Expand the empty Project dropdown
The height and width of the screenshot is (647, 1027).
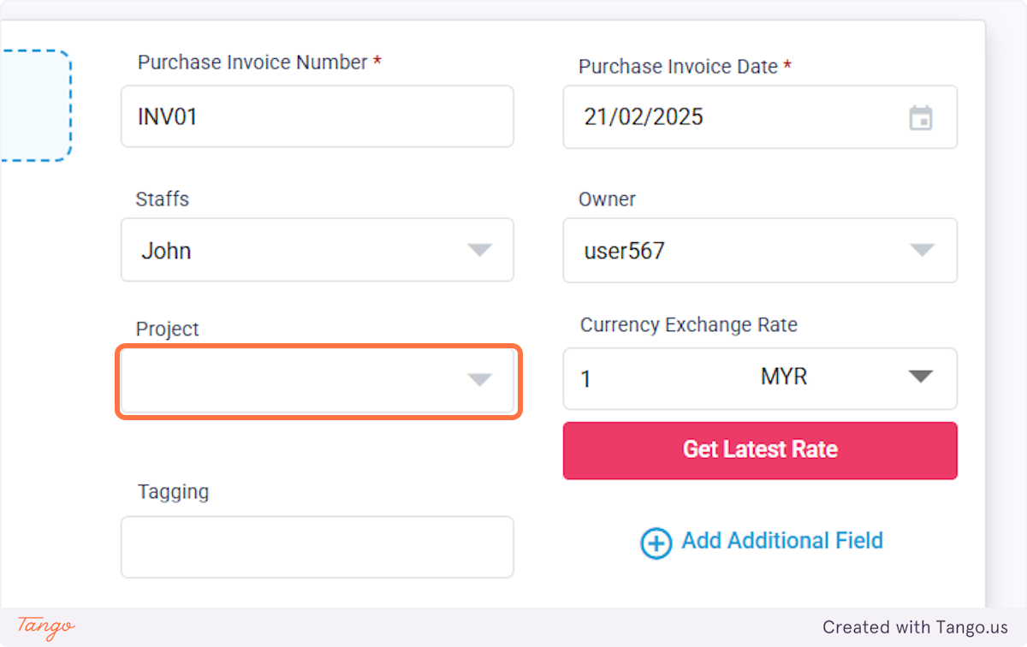click(318, 380)
